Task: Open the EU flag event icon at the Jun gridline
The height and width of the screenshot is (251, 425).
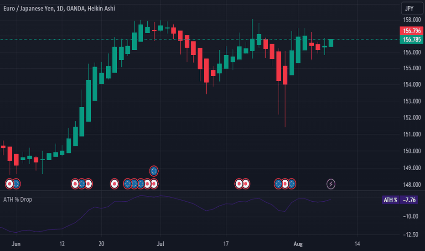Action: [16, 184]
